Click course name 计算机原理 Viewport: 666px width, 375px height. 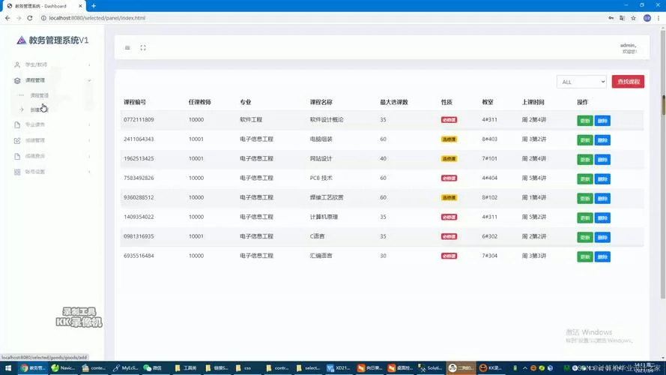[x=324, y=217]
